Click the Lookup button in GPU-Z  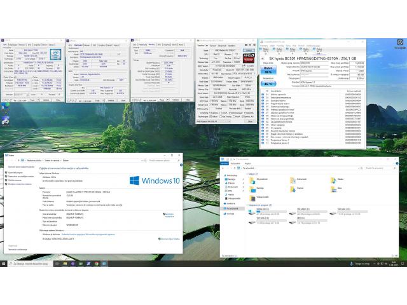click(249, 50)
